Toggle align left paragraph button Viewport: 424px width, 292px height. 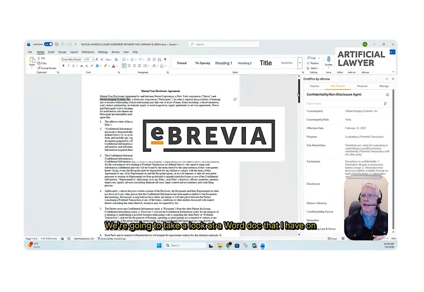tap(124, 66)
